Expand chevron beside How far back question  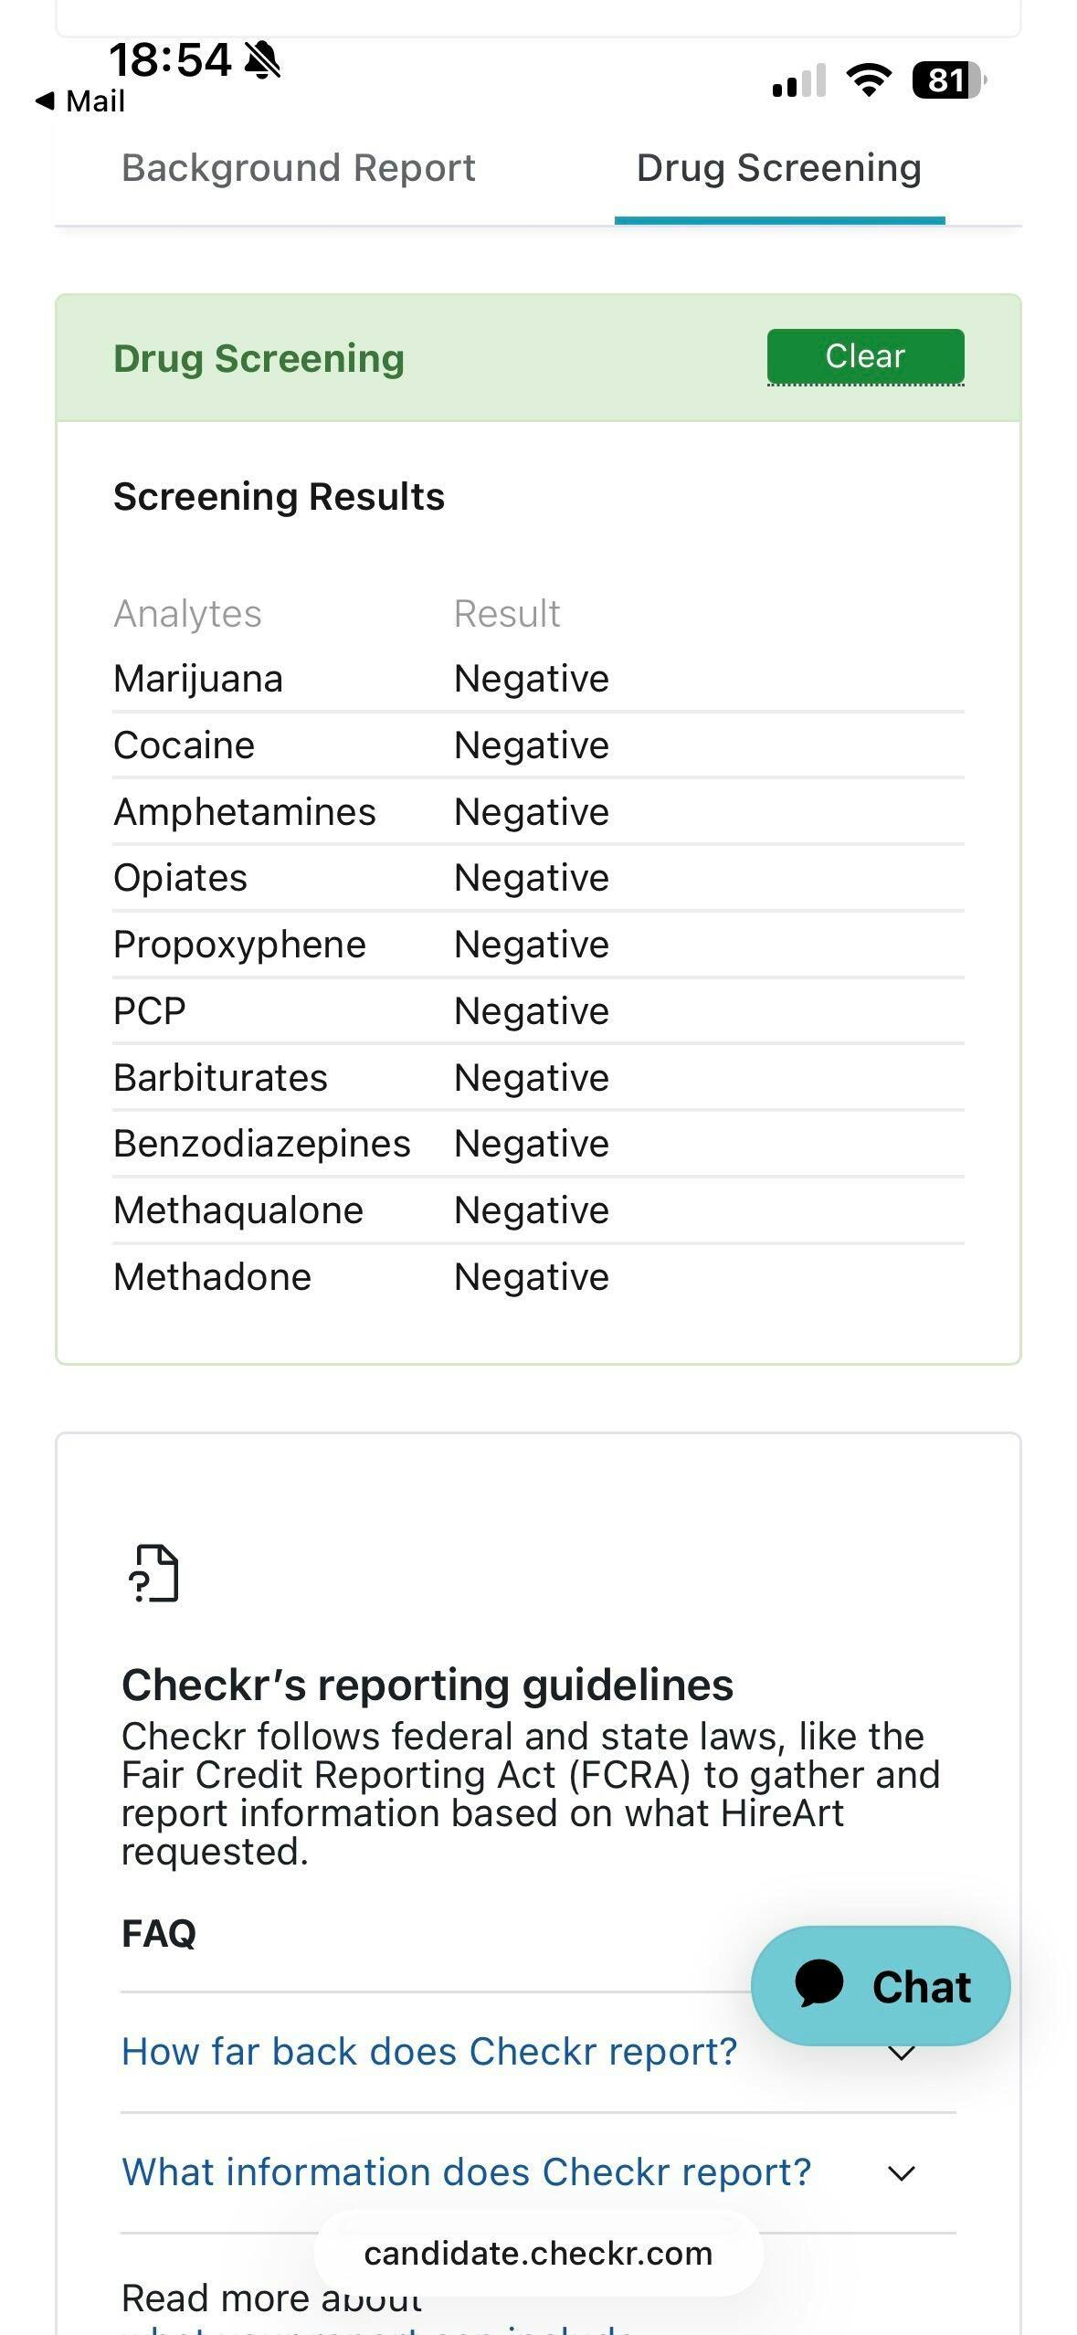pyautogui.click(x=902, y=2054)
